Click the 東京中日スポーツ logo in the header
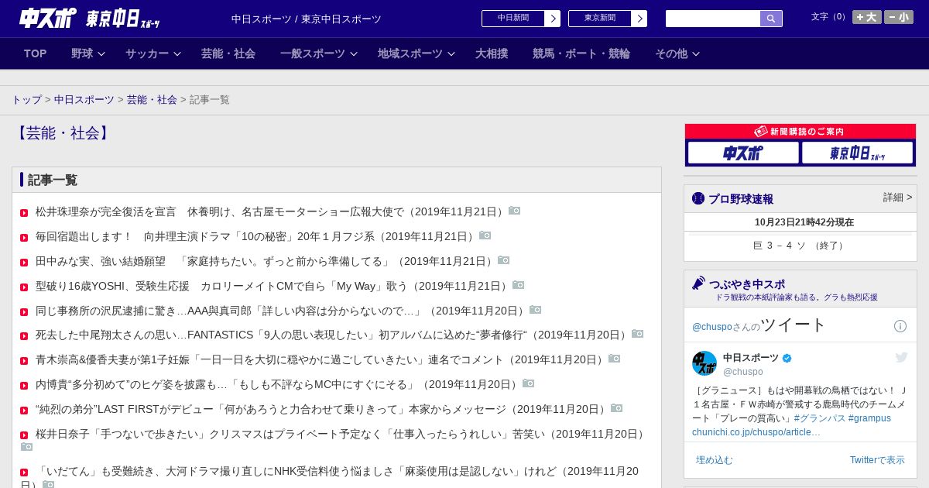This screenshot has width=929, height=488. coord(123,18)
